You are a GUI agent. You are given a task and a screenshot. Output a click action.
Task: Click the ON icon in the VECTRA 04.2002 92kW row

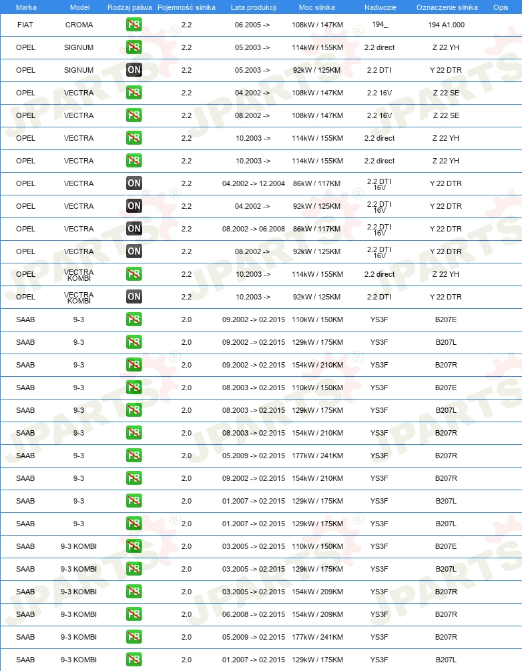click(134, 206)
